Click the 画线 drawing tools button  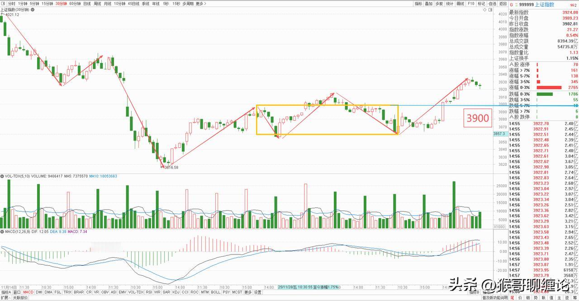tap(460, 4)
